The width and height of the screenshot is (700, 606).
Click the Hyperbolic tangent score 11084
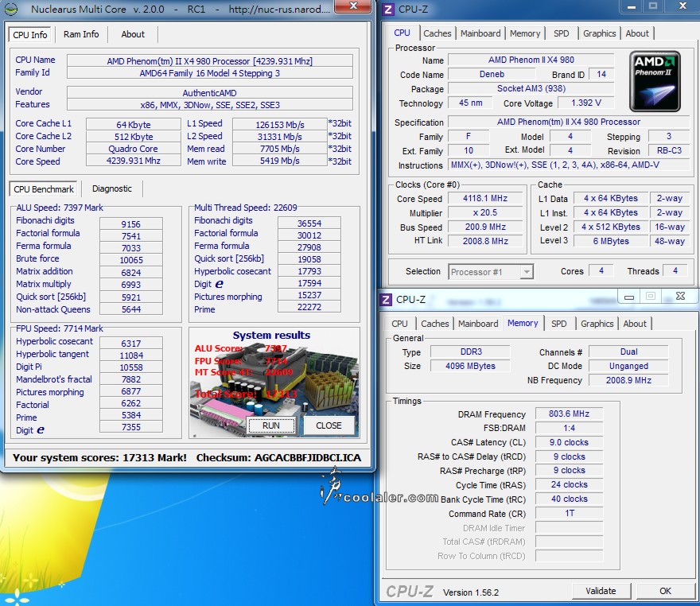(x=130, y=355)
